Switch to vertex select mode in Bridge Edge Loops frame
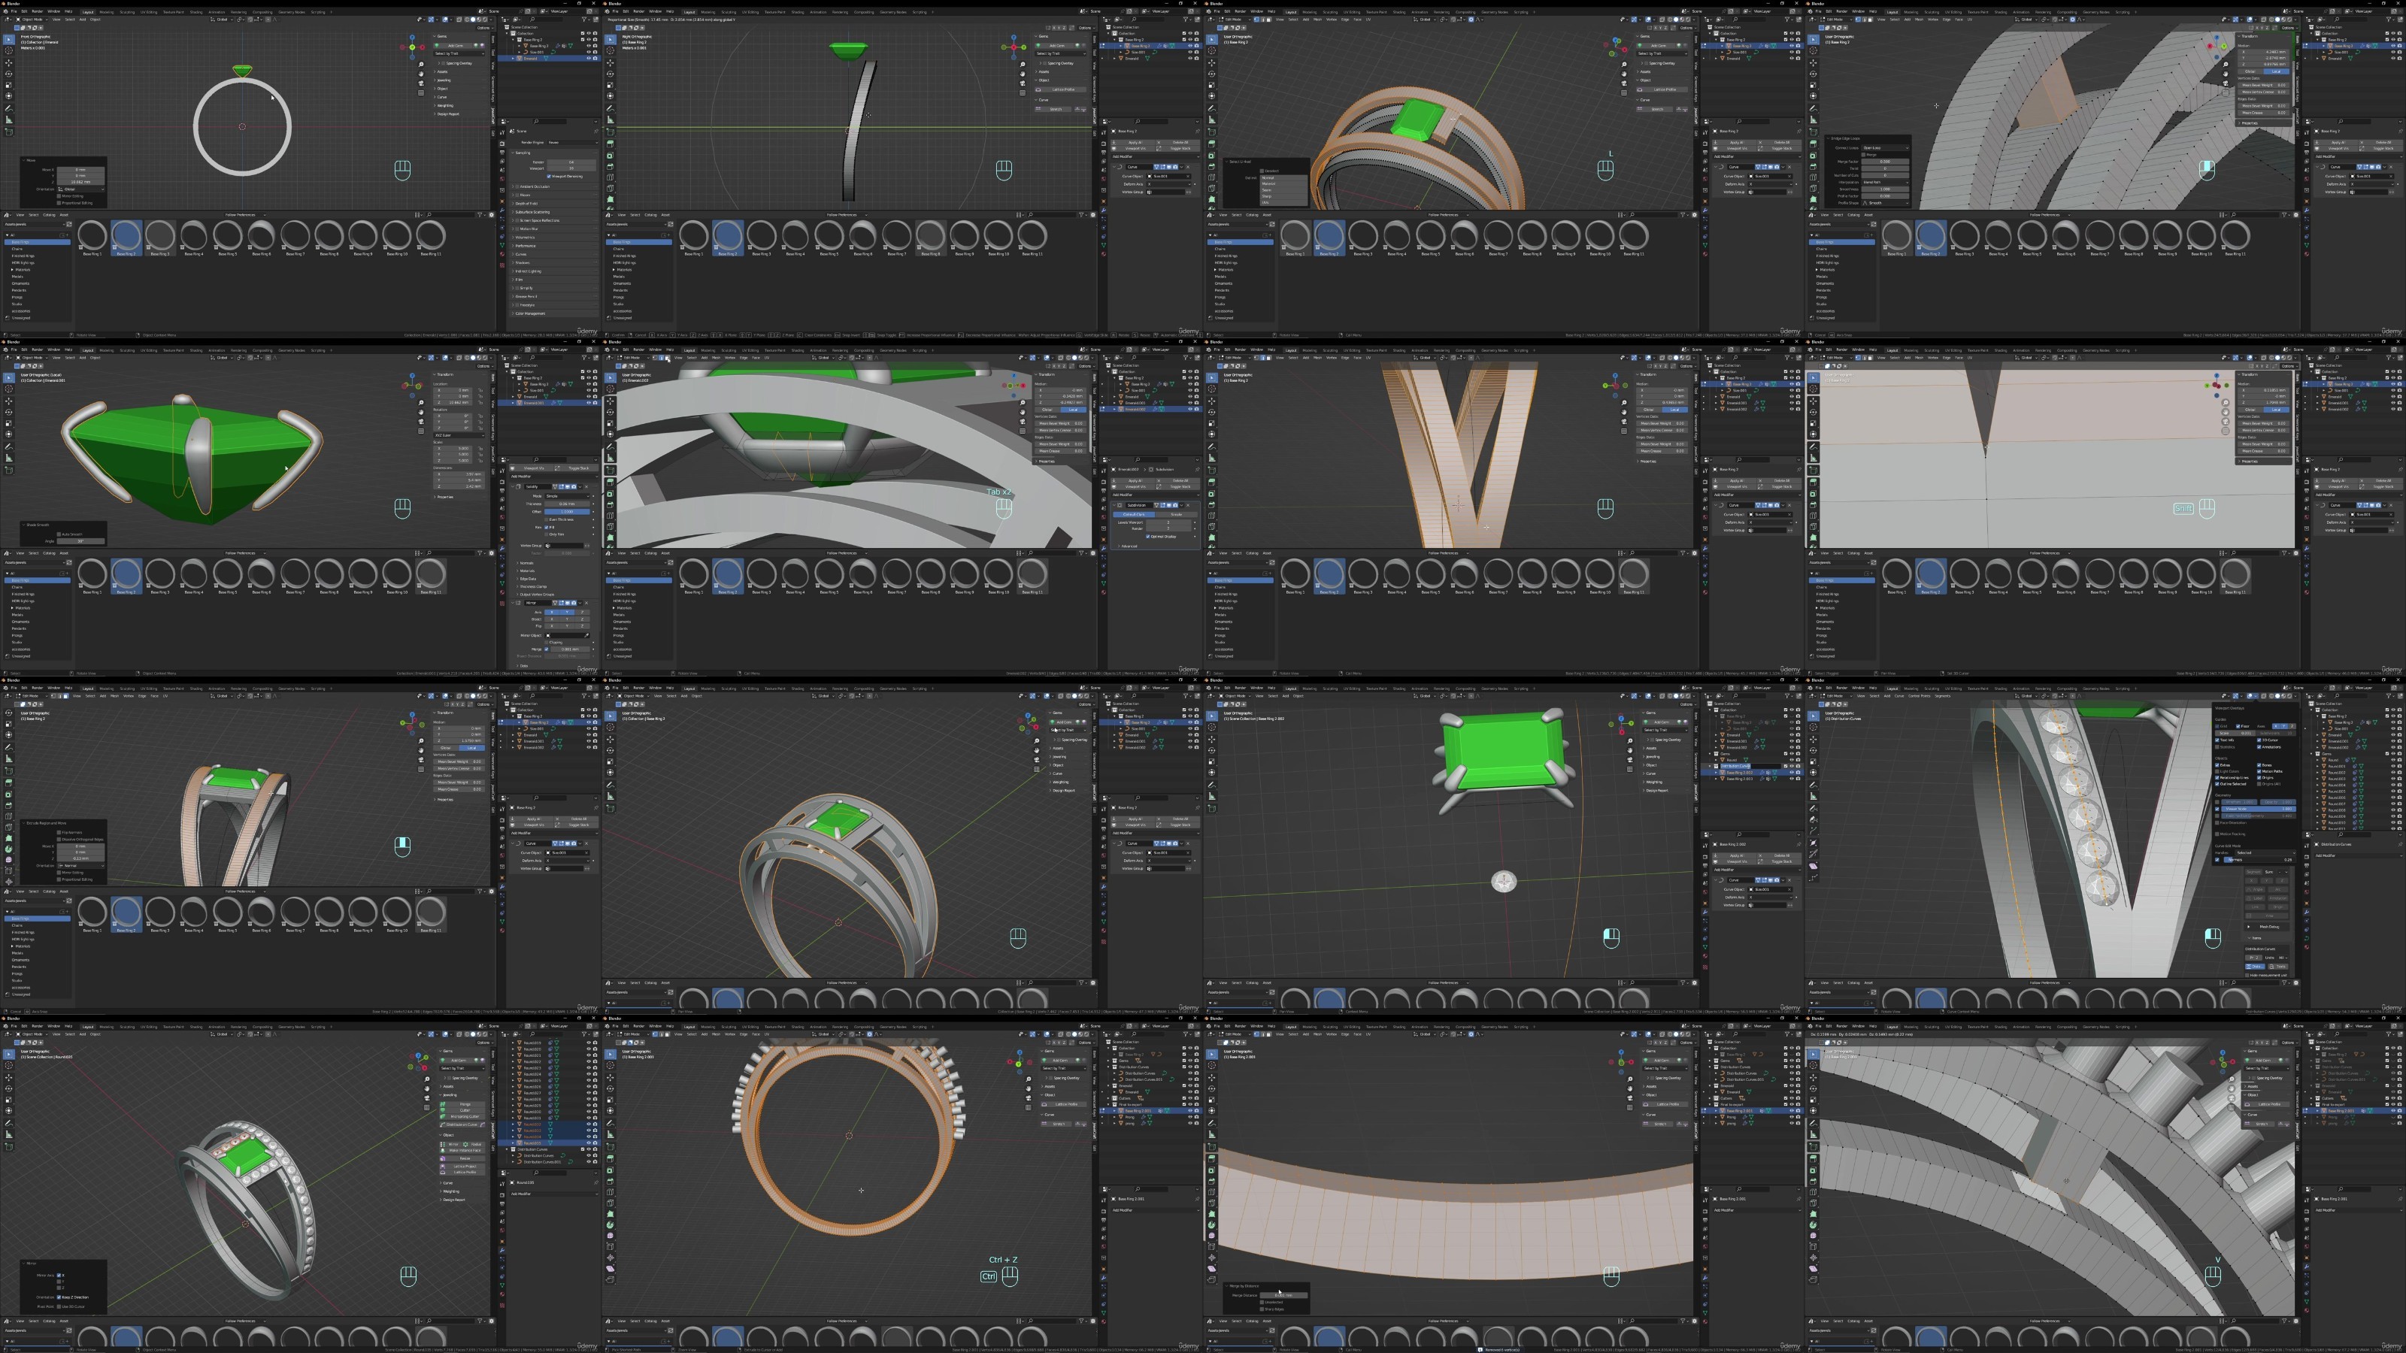2406x1353 pixels. [x=1858, y=20]
